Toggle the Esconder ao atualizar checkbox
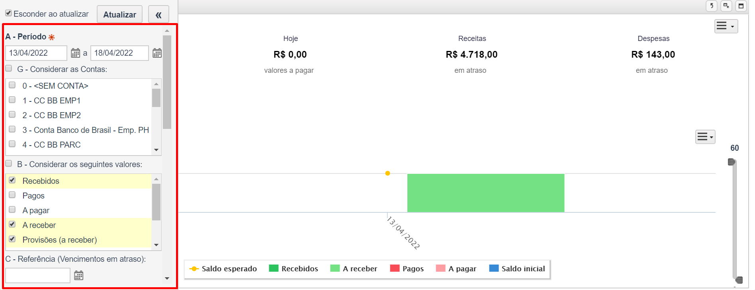Viewport: 755px width, 290px height. click(8, 13)
